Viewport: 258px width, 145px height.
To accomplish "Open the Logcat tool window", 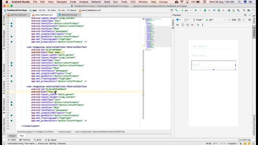I will [51, 140].
